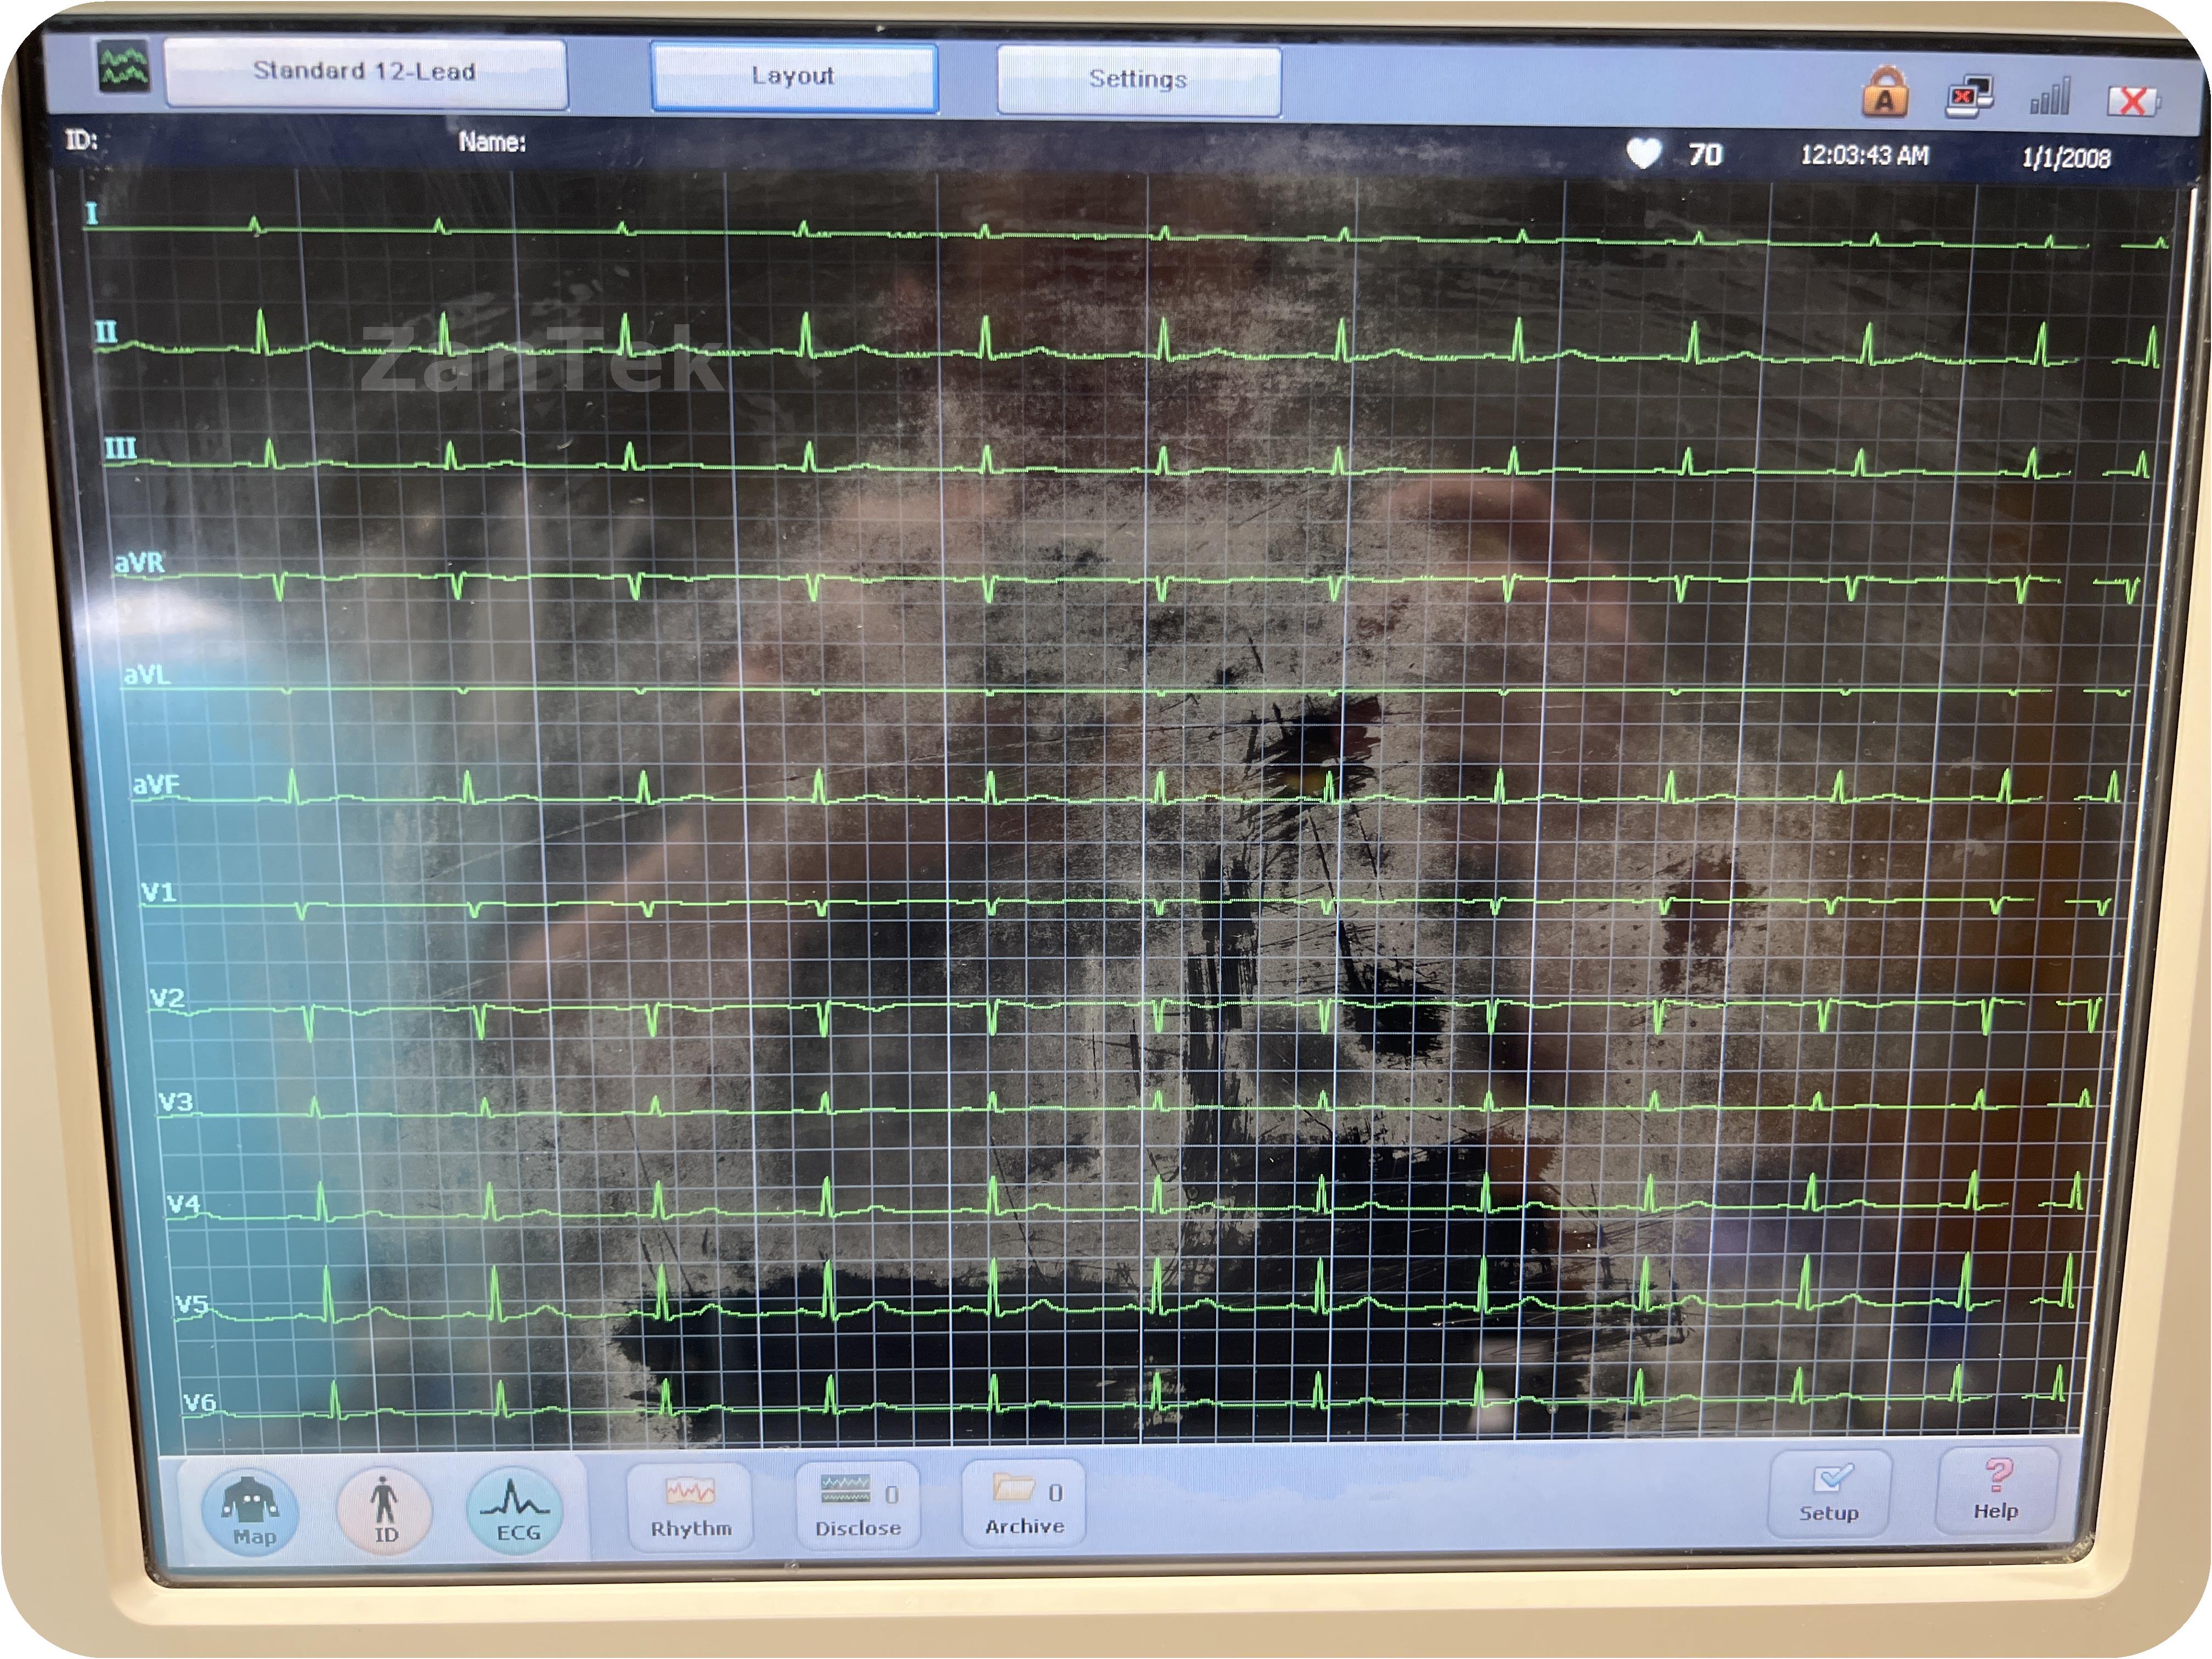Click the orange lock A icon
The width and height of the screenshot is (2212, 1659).
1885,94
